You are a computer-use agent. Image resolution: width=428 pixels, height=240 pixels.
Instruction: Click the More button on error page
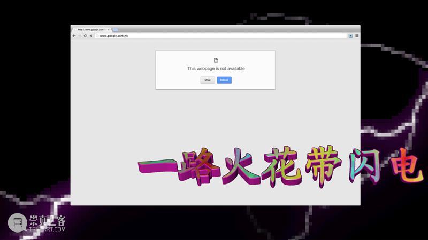point(208,80)
